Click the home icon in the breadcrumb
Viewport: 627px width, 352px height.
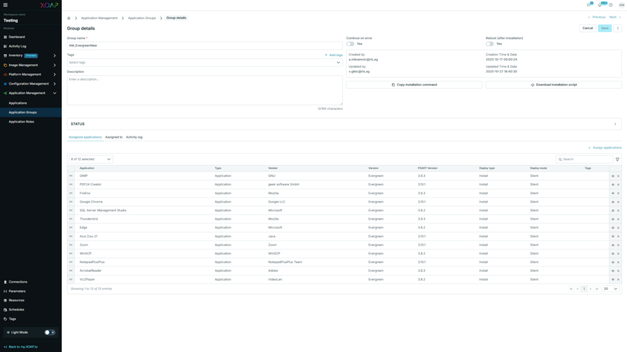pos(69,18)
